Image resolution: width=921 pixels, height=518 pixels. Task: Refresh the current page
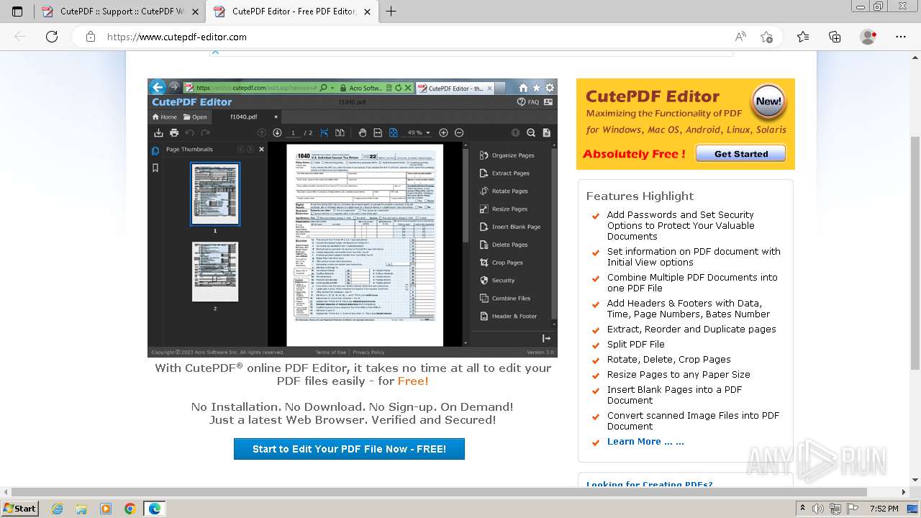[52, 37]
